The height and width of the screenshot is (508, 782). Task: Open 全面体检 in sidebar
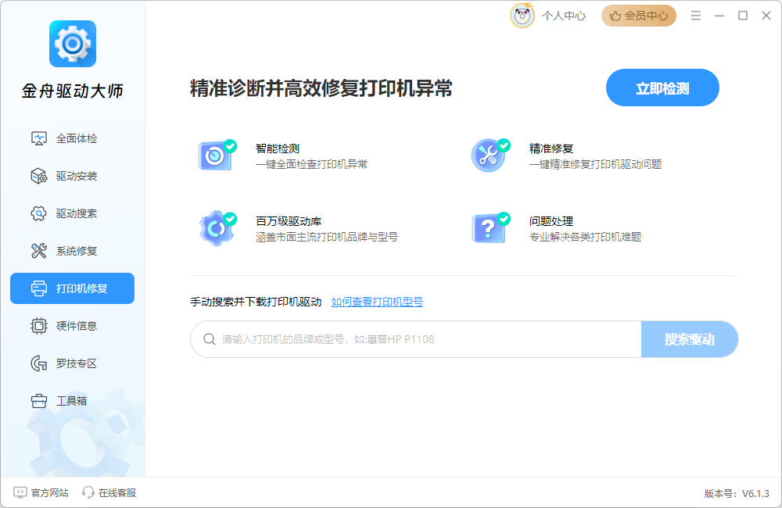click(72, 138)
